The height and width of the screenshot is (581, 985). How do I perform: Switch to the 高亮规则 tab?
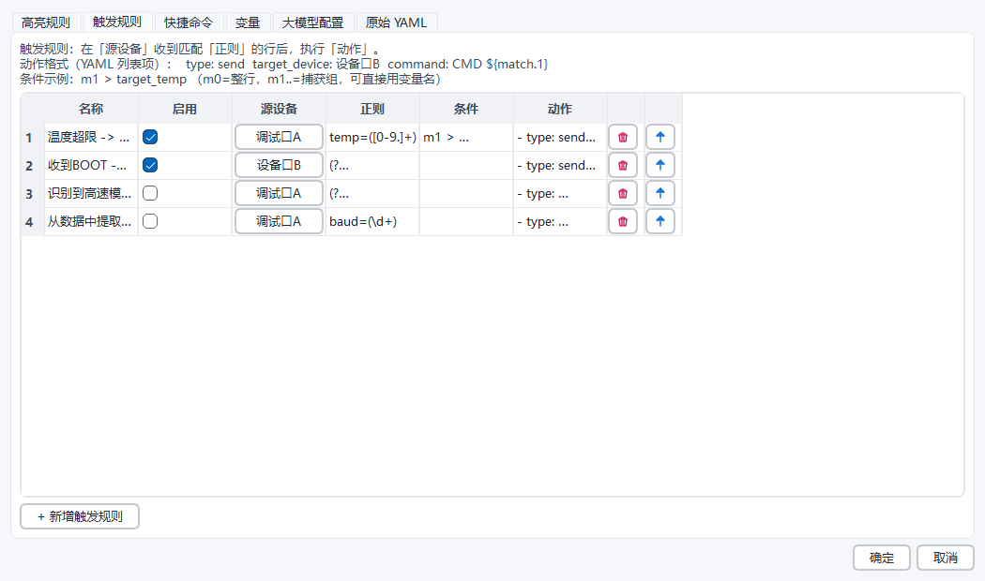click(46, 22)
